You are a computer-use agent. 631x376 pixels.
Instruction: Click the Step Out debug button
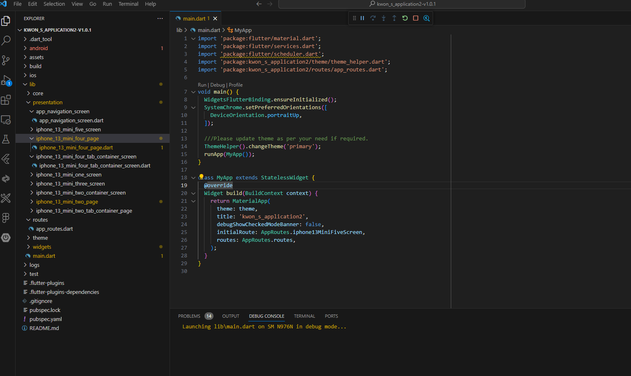[394, 18]
